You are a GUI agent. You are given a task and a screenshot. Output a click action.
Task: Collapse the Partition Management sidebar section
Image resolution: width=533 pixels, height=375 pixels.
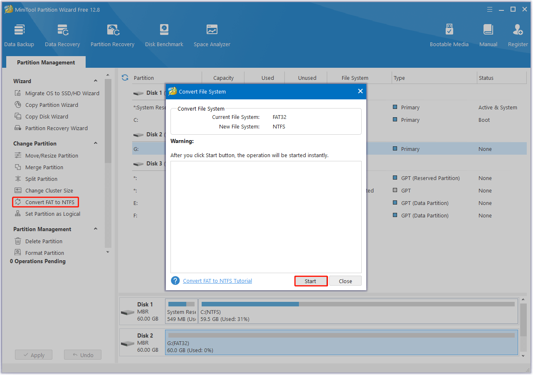tap(96, 229)
